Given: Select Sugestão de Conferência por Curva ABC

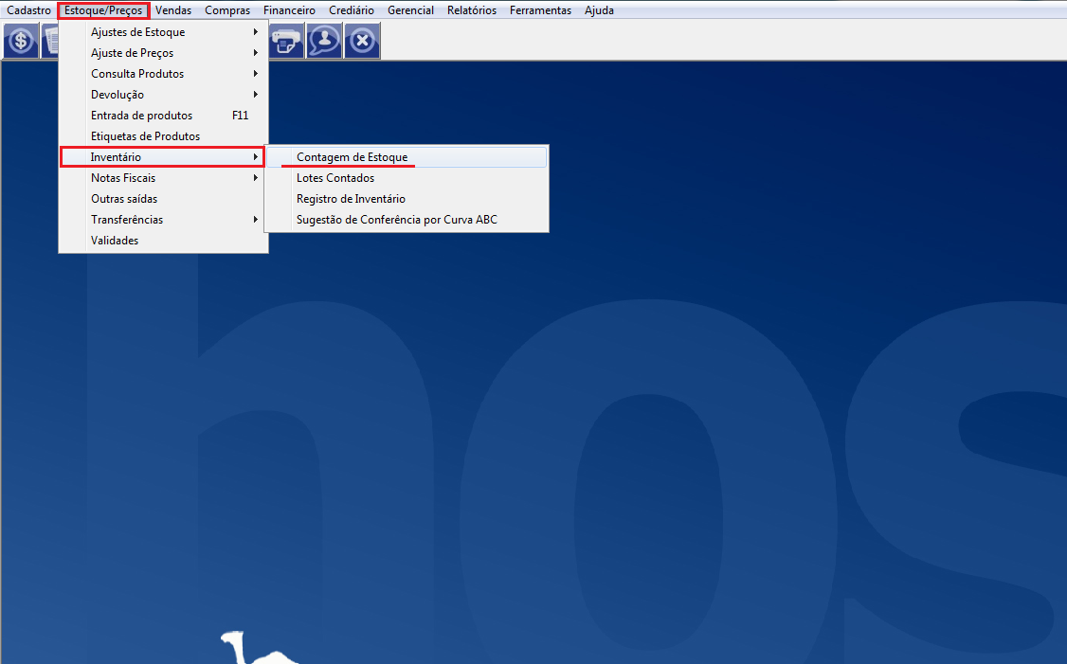Looking at the screenshot, I should tap(396, 220).
